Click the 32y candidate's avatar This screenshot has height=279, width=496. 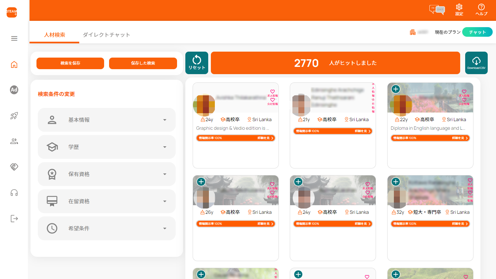click(398, 198)
